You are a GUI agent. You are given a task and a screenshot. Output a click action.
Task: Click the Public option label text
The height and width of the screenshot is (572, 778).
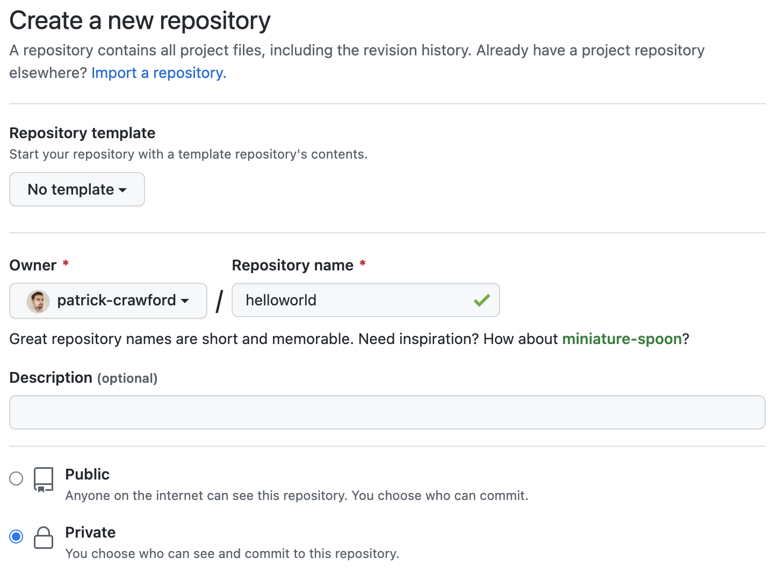tap(87, 475)
